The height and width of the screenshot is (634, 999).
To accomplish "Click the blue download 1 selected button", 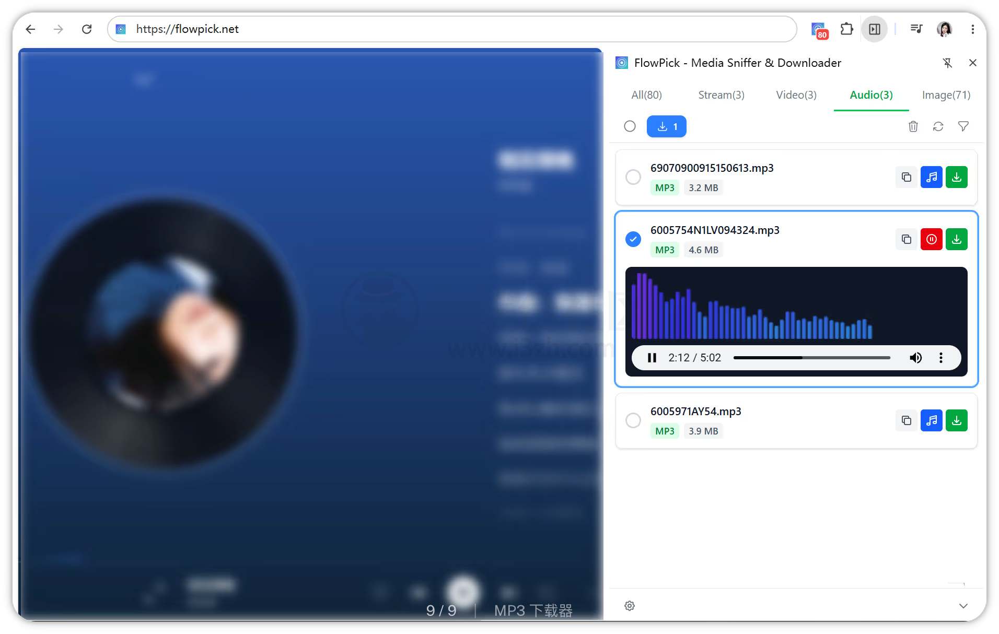I will [x=667, y=126].
